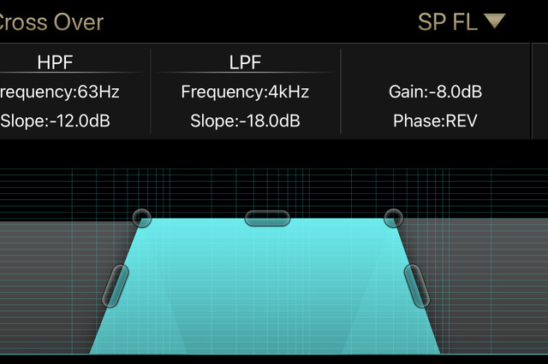The width and height of the screenshot is (548, 364).
Task: Toggle the Phase:REV setting
Action: (435, 121)
